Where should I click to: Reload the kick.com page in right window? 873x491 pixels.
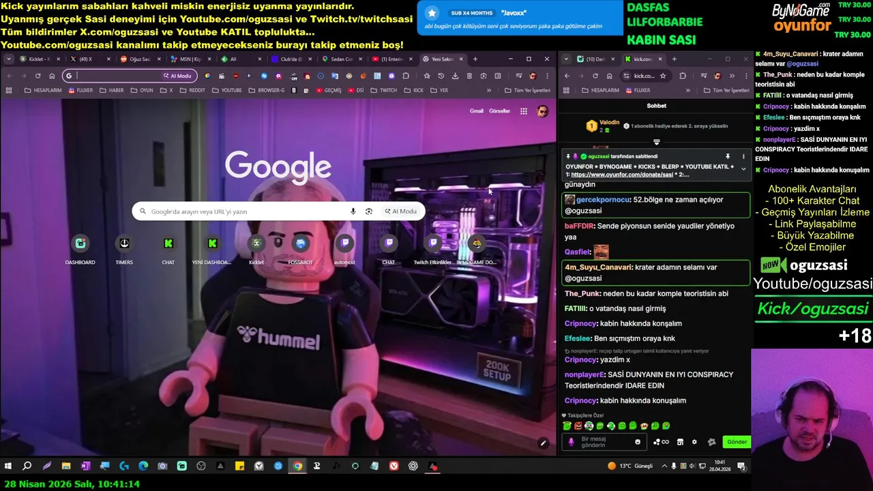[595, 76]
